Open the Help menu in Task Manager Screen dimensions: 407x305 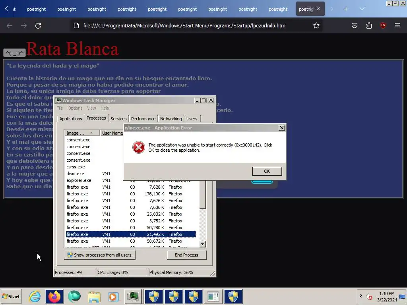click(x=105, y=108)
